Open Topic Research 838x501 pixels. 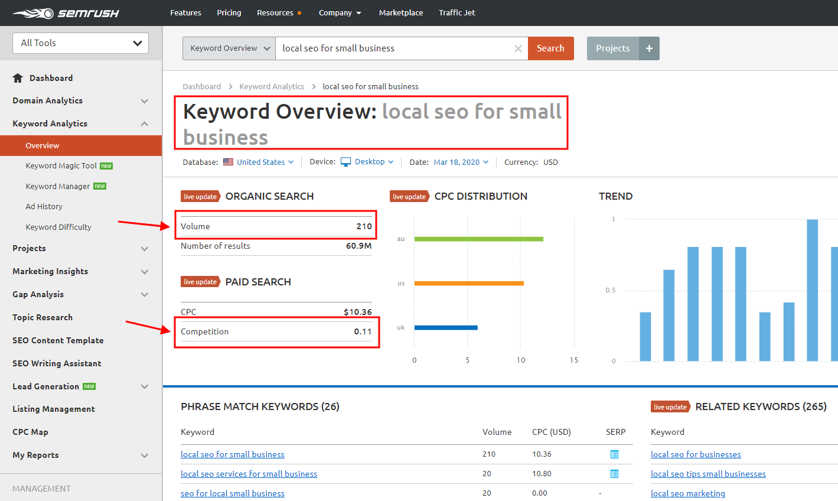click(x=43, y=318)
